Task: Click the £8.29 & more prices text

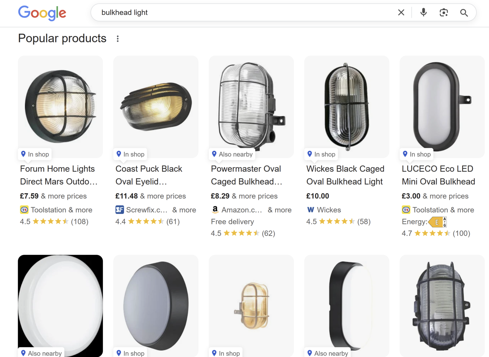Action: coord(244,196)
